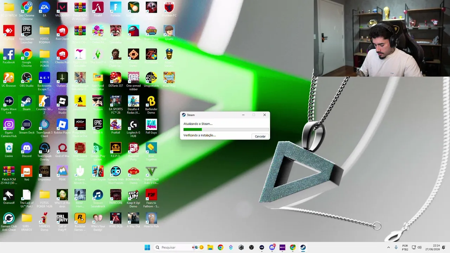
Task: Open OBS Studio from the desktop
Action: pyautogui.click(x=27, y=80)
